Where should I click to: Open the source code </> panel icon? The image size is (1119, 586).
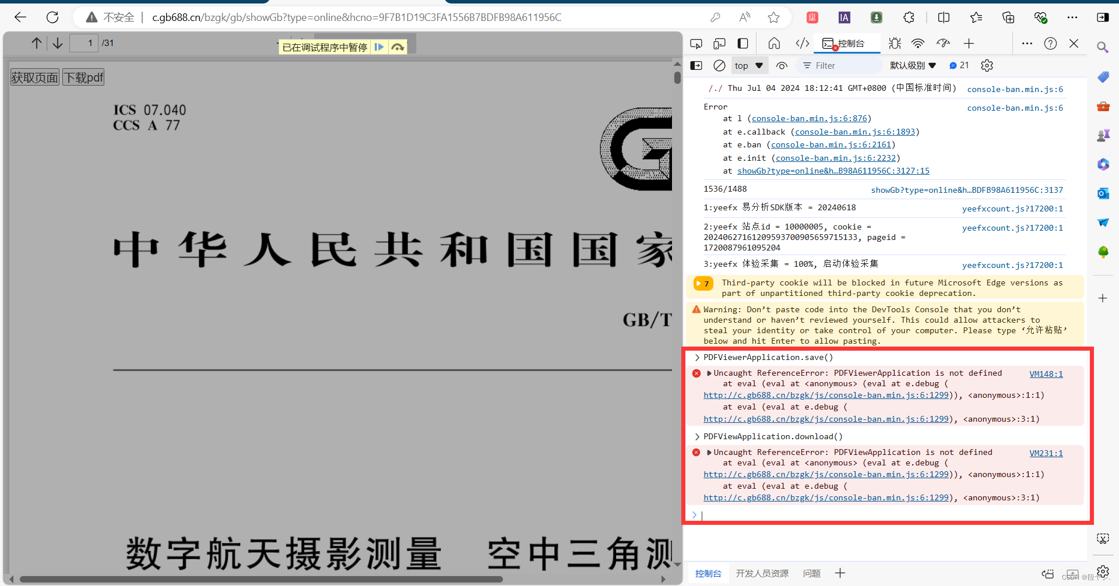(x=802, y=43)
